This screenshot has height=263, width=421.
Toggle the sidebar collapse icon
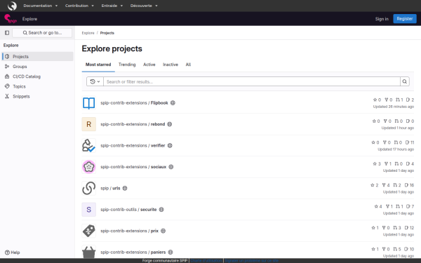[7, 33]
